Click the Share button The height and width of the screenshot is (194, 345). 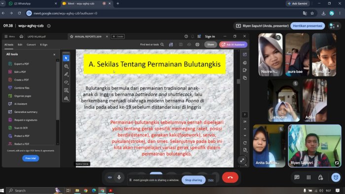click(210, 45)
